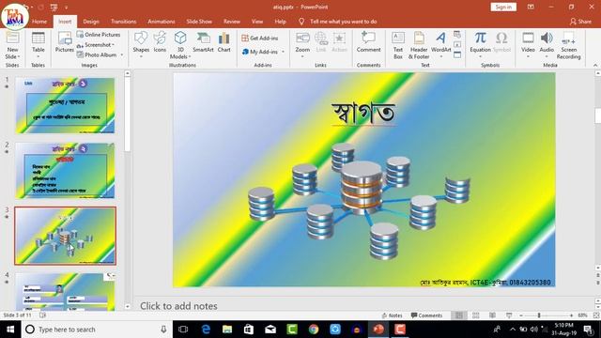The height and width of the screenshot is (338, 601).
Task: Show hidden icons in system tray
Action: tap(513, 330)
